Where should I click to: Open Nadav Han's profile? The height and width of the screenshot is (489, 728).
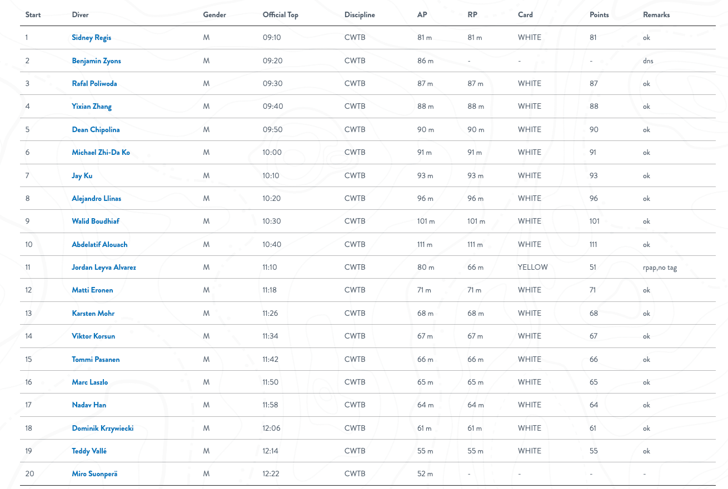tap(89, 405)
